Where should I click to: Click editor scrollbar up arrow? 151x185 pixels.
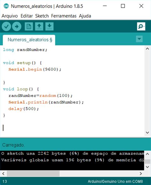[x=147, y=49]
